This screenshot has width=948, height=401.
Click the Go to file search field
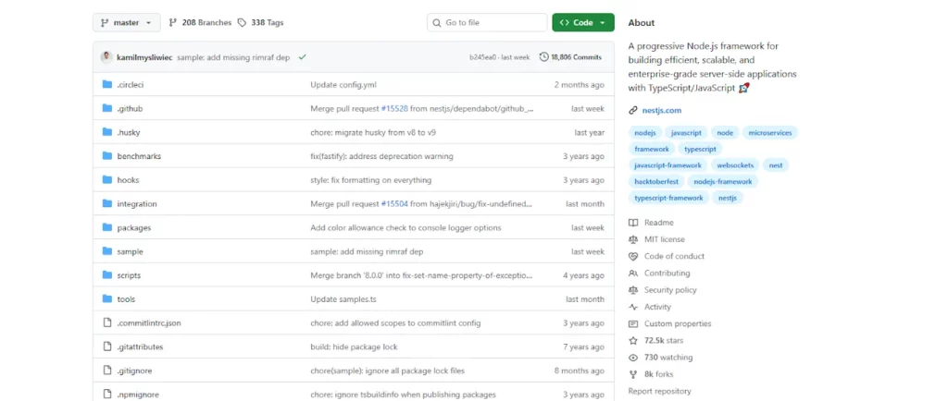(487, 22)
